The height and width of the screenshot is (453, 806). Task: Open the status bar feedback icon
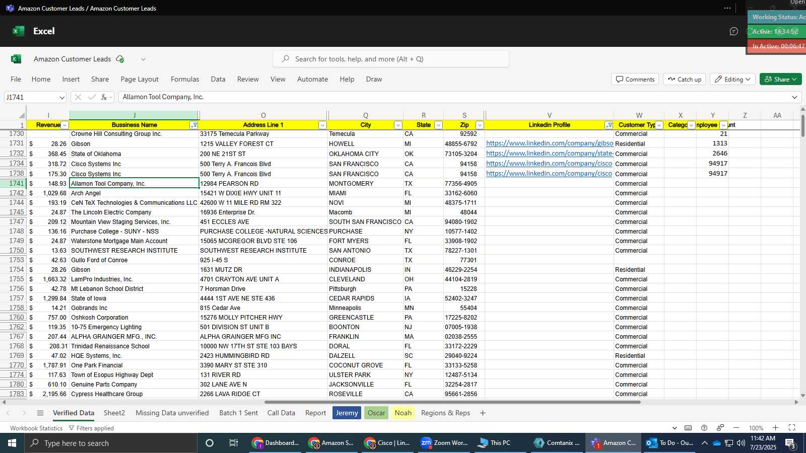coord(720,428)
